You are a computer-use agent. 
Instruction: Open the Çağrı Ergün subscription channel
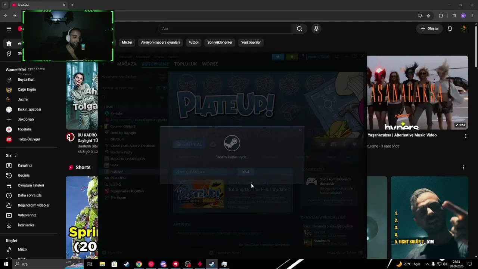click(x=27, y=90)
